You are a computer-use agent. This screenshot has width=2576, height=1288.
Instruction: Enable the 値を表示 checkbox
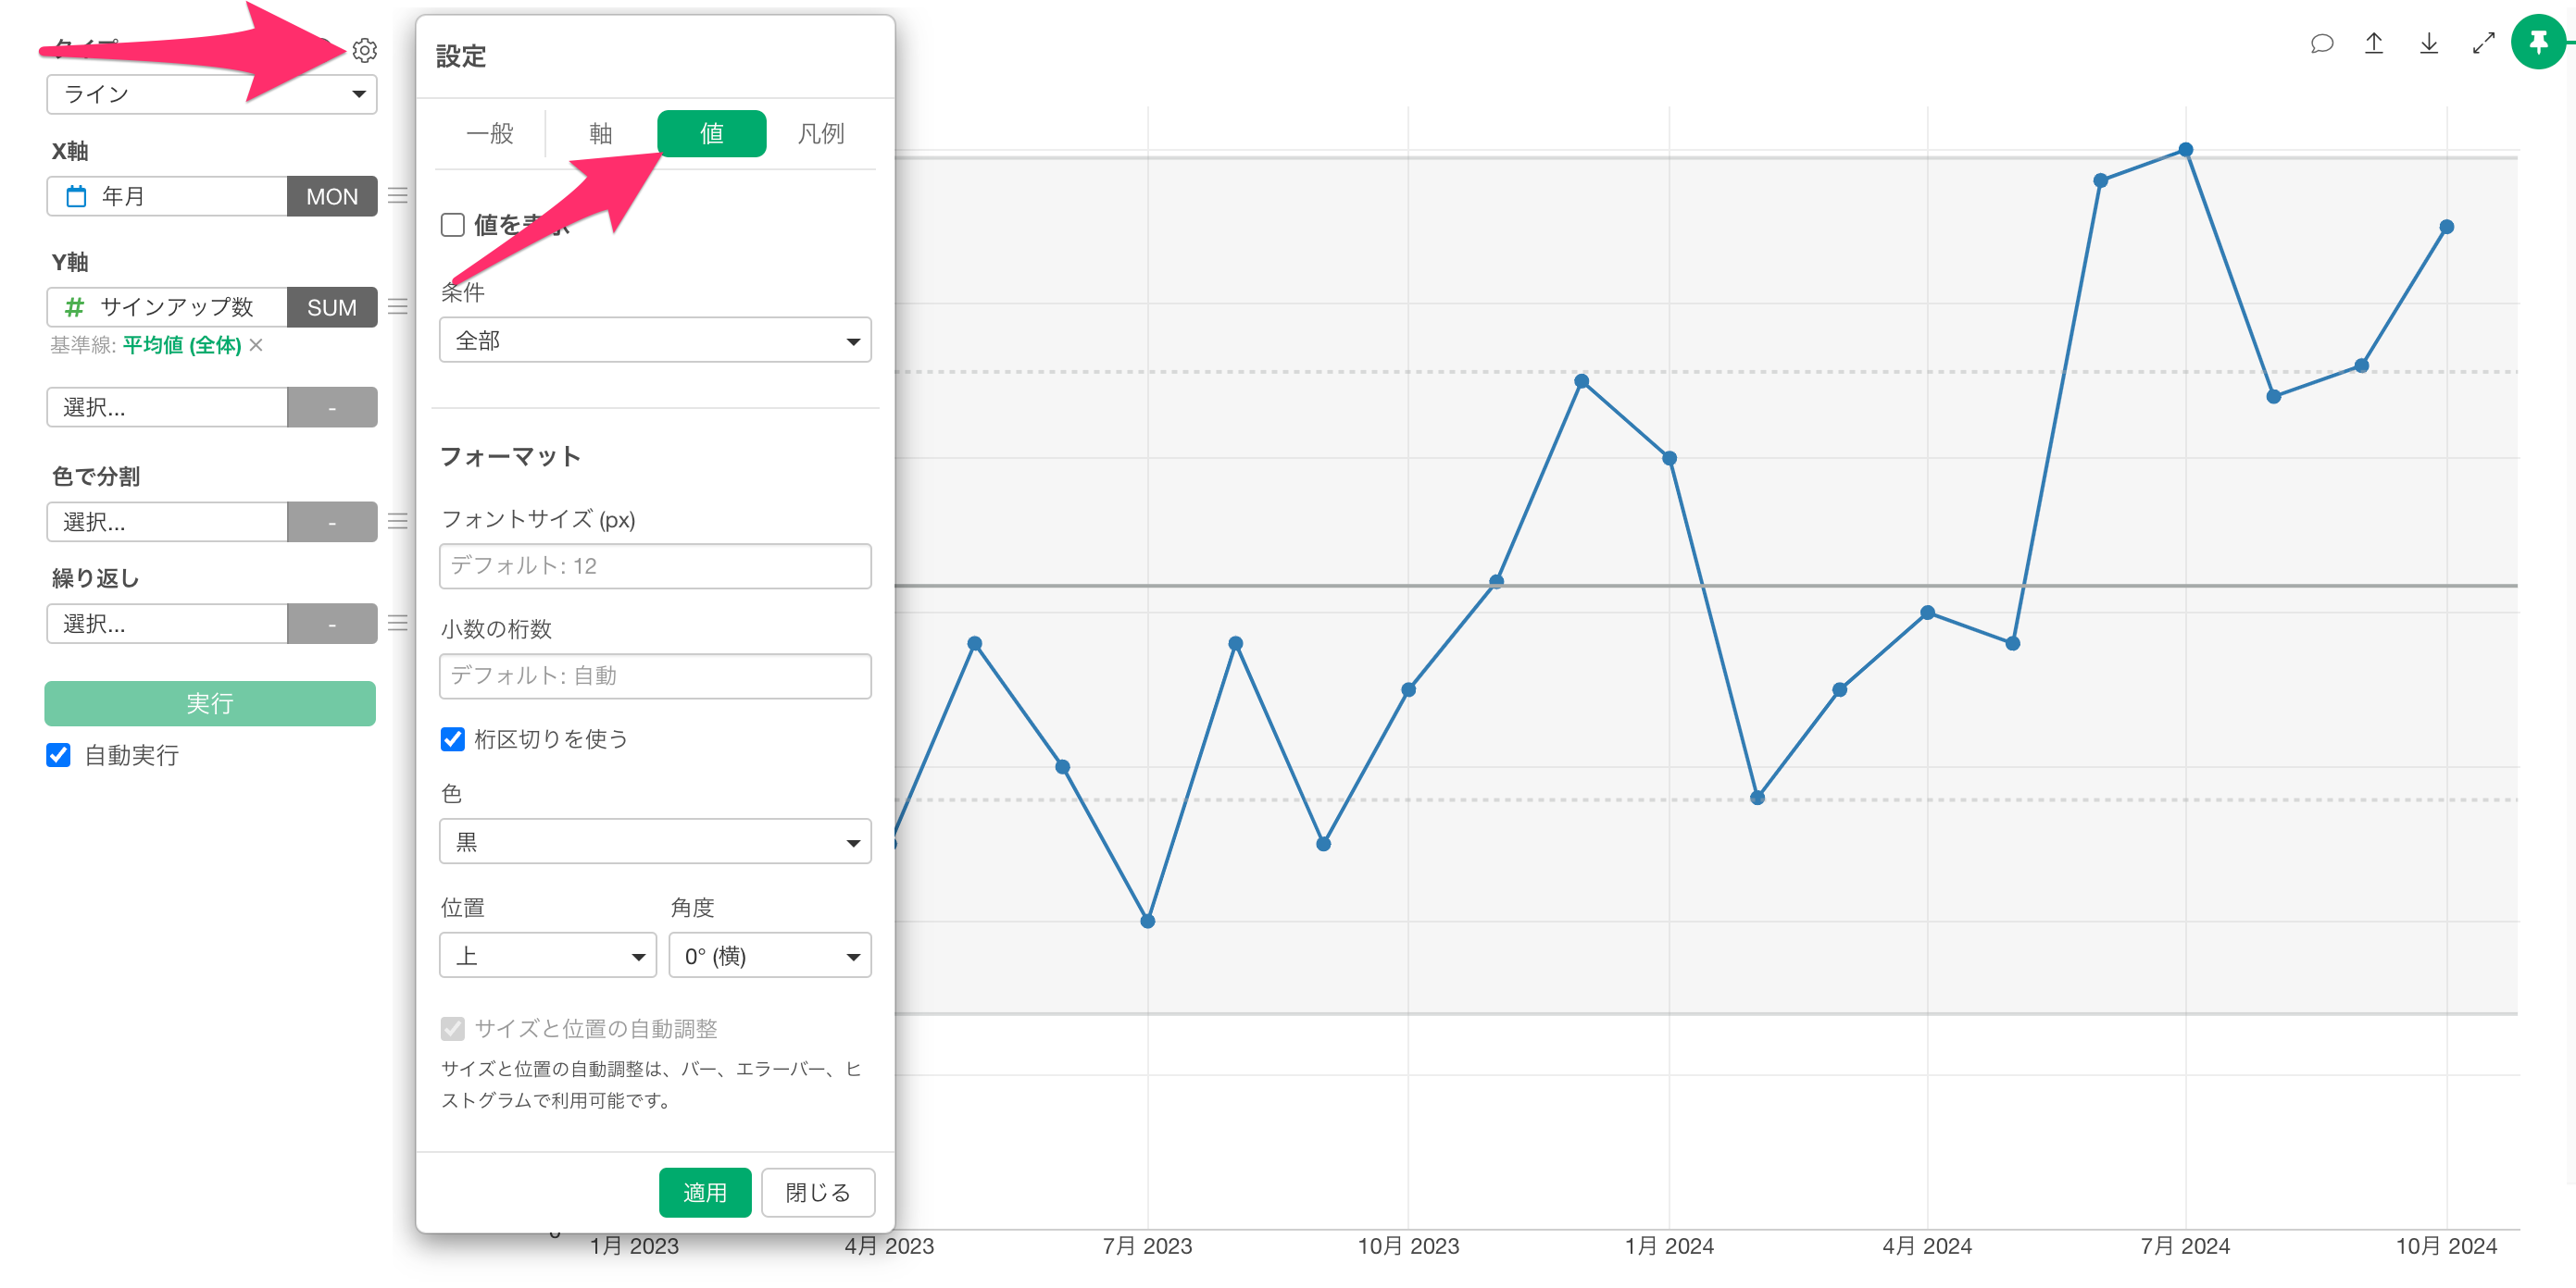[x=453, y=225]
